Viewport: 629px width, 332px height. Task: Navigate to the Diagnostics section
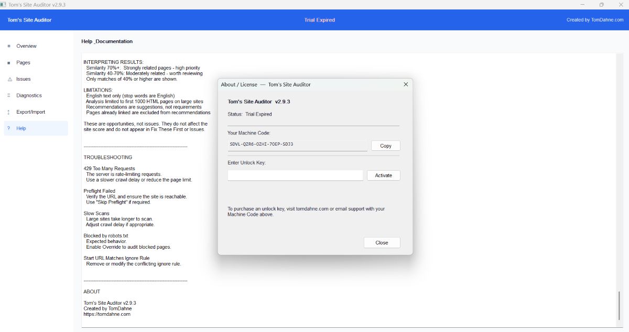tap(30, 95)
